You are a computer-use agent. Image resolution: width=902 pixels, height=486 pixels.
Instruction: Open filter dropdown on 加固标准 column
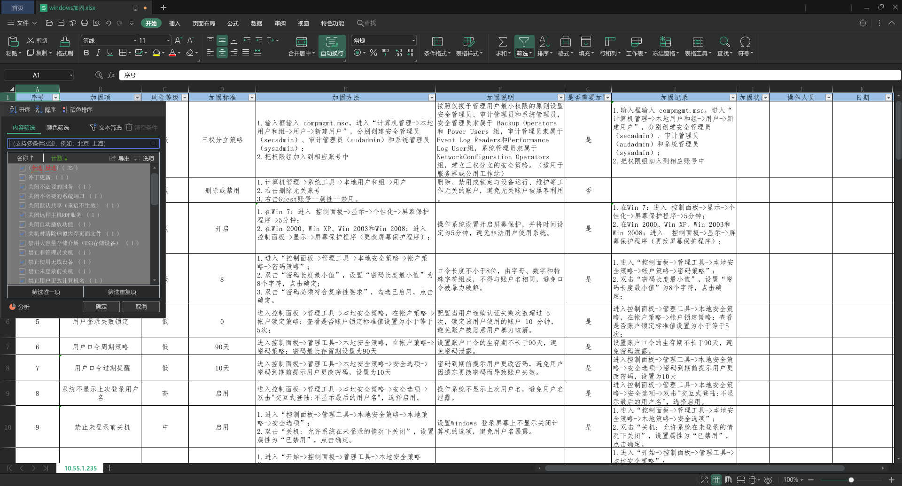(252, 98)
